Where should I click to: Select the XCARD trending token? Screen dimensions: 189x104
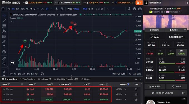[x=38, y=3]
